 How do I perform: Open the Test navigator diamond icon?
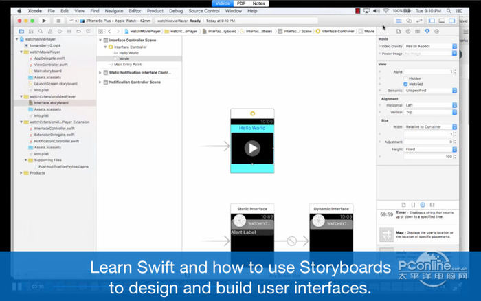pos(60,32)
